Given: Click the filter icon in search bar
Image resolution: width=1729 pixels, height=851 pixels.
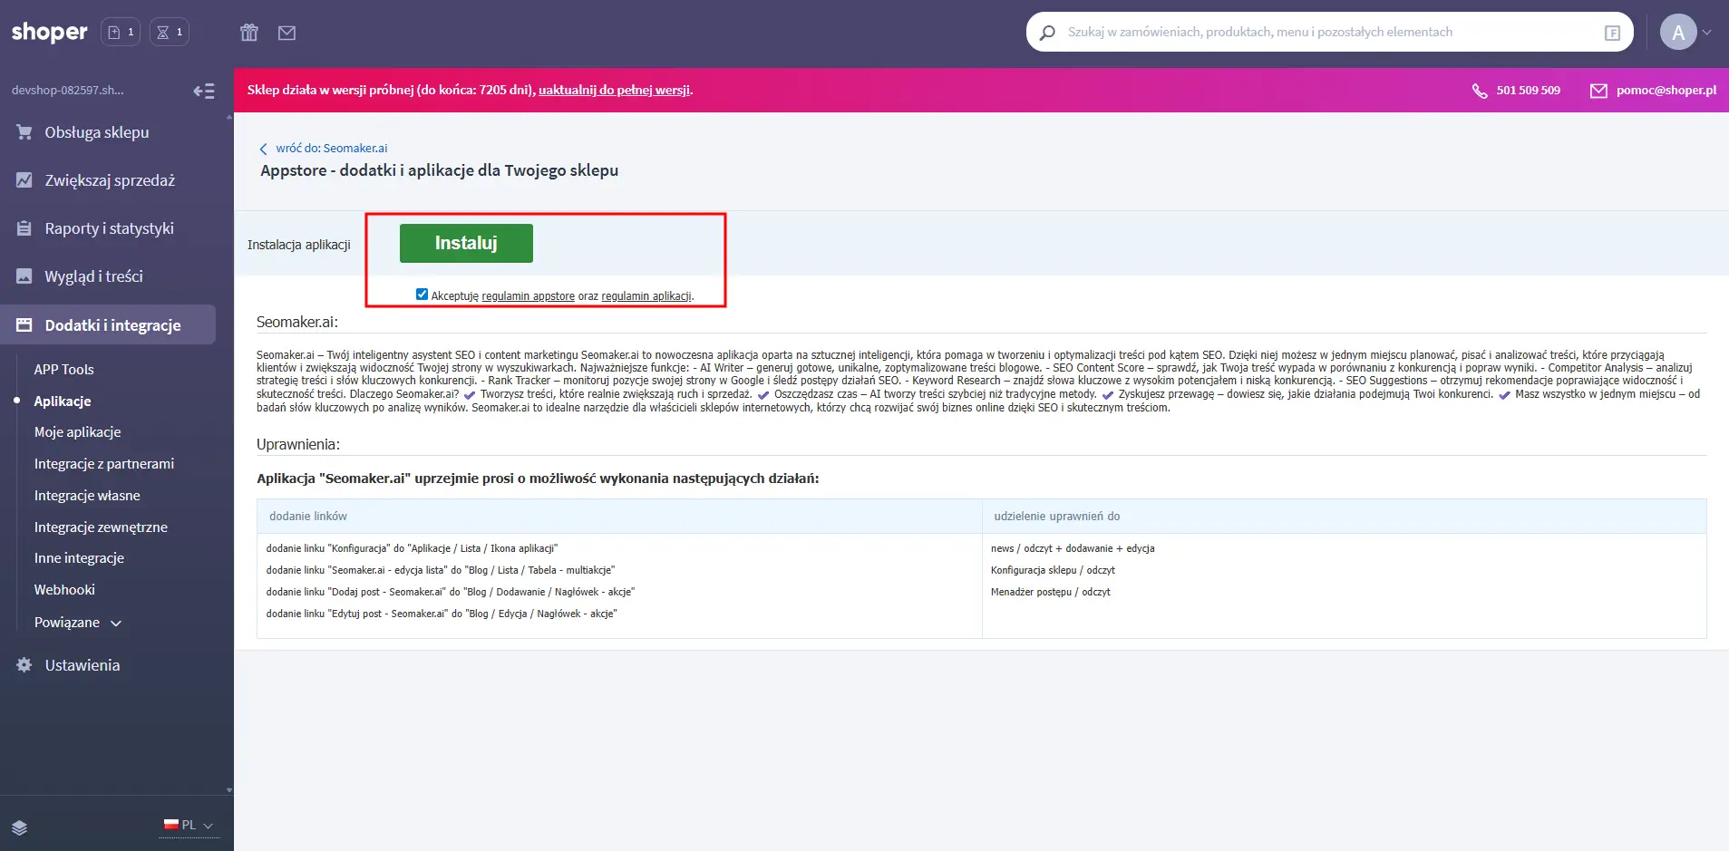Looking at the screenshot, I should (x=1612, y=33).
